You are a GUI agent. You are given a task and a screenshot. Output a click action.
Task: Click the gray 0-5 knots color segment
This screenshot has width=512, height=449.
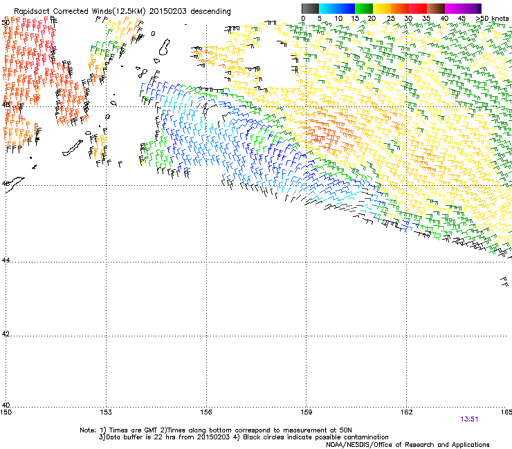point(310,8)
